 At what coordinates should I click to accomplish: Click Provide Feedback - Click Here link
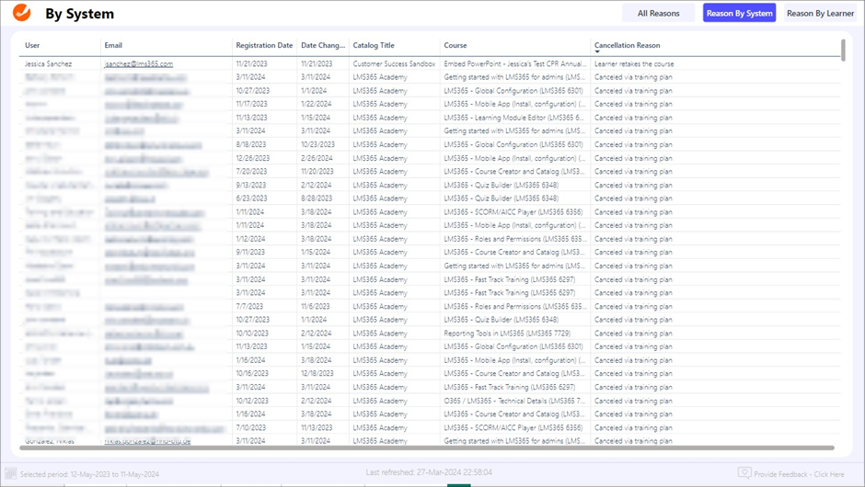(799, 474)
